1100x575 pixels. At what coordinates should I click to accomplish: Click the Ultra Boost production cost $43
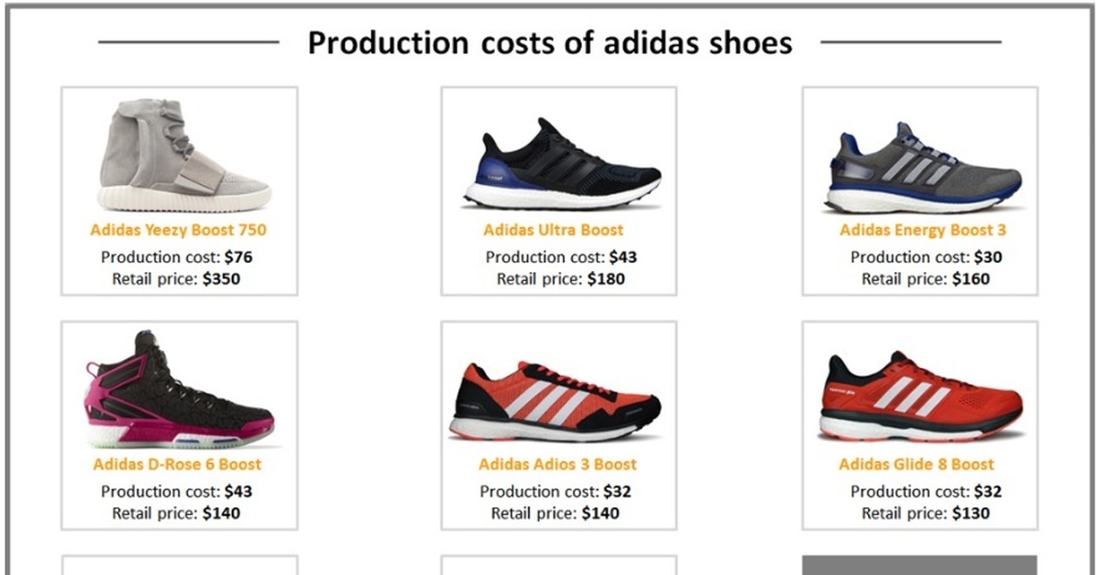pyautogui.click(x=622, y=257)
